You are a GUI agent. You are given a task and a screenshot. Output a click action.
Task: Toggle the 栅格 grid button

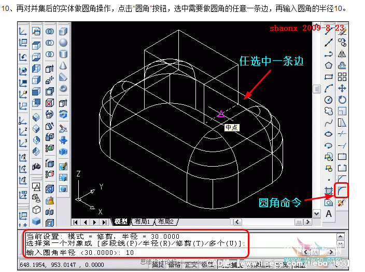click(x=175, y=265)
